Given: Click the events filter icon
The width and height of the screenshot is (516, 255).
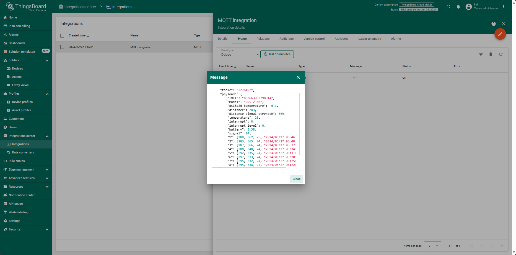Looking at the screenshot, I should [481, 54].
